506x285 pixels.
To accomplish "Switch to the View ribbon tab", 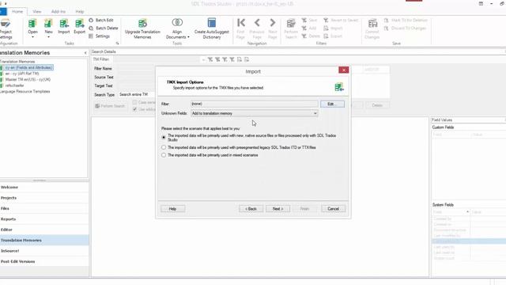I will [x=37, y=11].
